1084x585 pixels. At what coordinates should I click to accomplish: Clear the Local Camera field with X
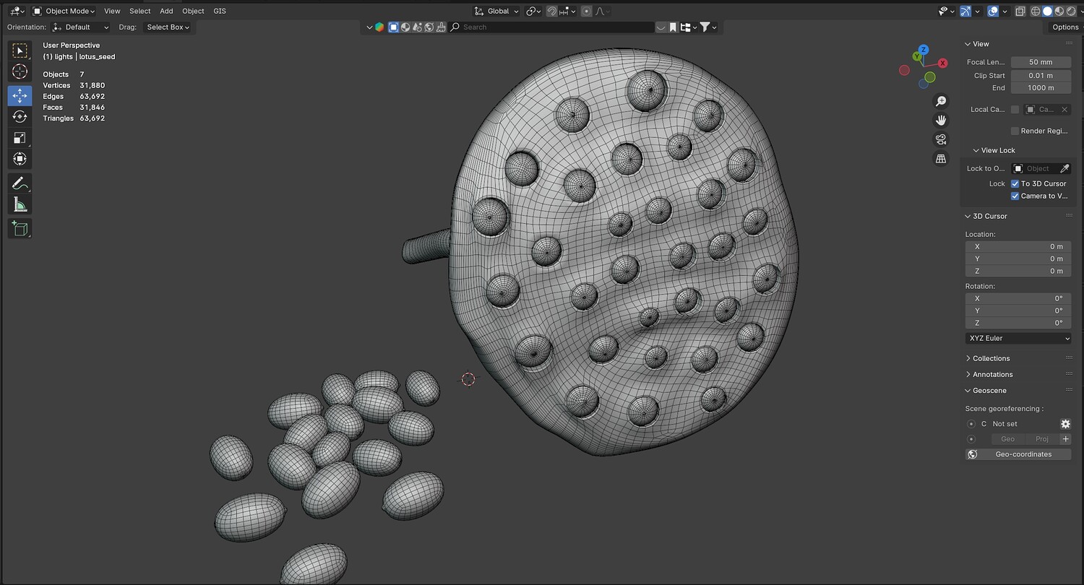coord(1064,110)
